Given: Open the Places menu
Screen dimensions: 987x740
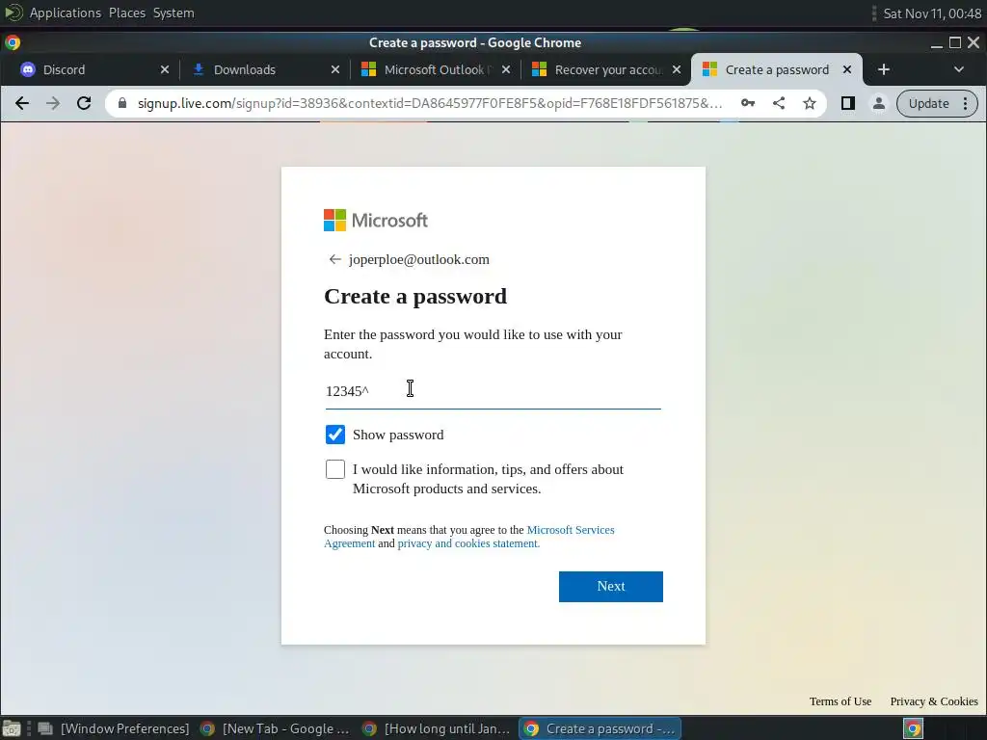Looking at the screenshot, I should point(126,13).
